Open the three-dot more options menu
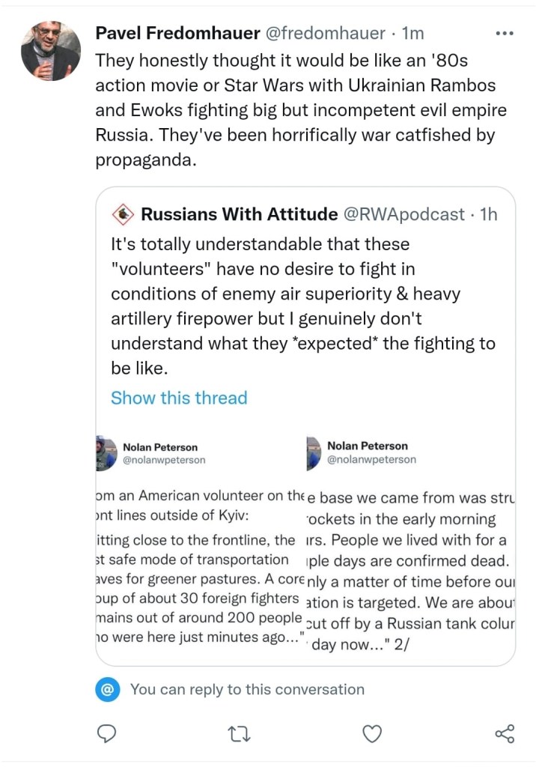The width and height of the screenshot is (536, 767). [505, 34]
